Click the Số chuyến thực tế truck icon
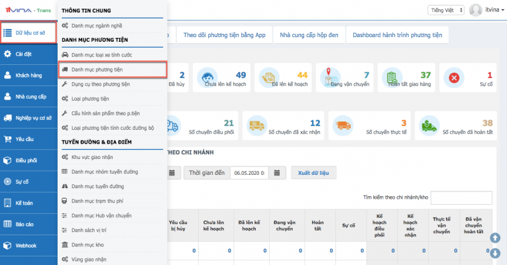The width and height of the screenshot is (507, 265). tap(343, 125)
